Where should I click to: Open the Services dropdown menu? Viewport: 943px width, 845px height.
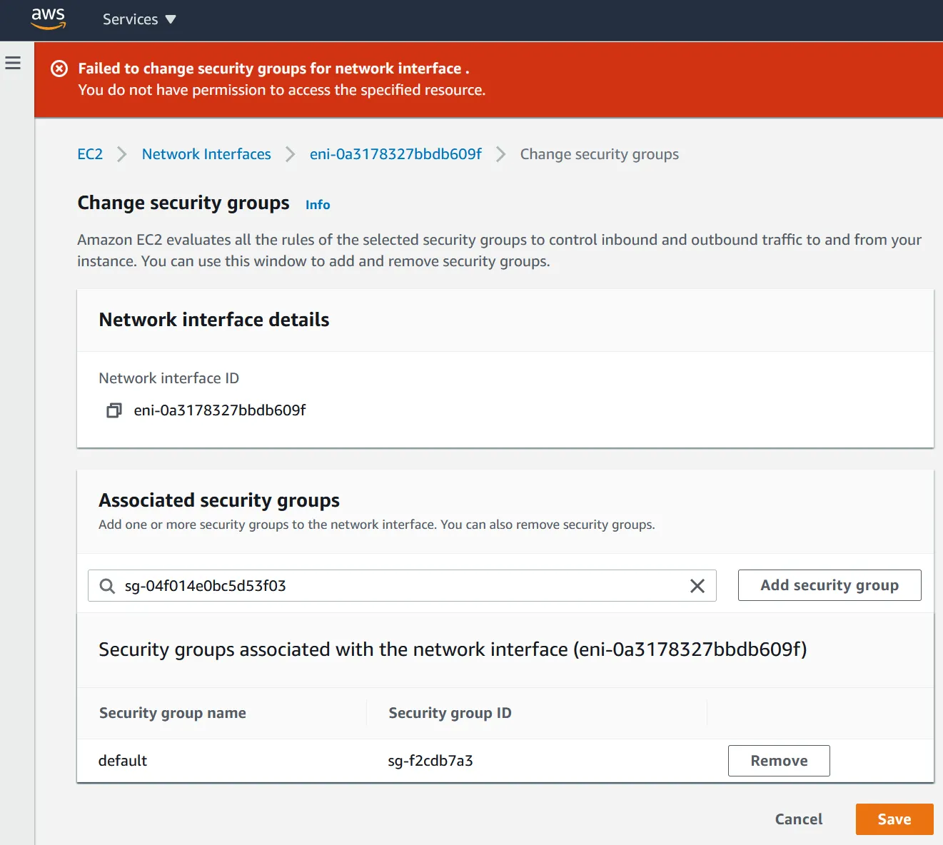pos(138,19)
